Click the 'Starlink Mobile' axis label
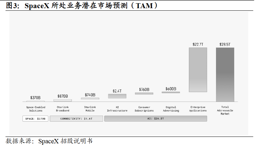The image size is (255, 148). coord(90,109)
